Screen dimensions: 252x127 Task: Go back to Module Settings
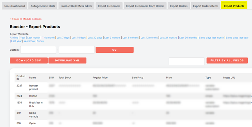(26, 19)
